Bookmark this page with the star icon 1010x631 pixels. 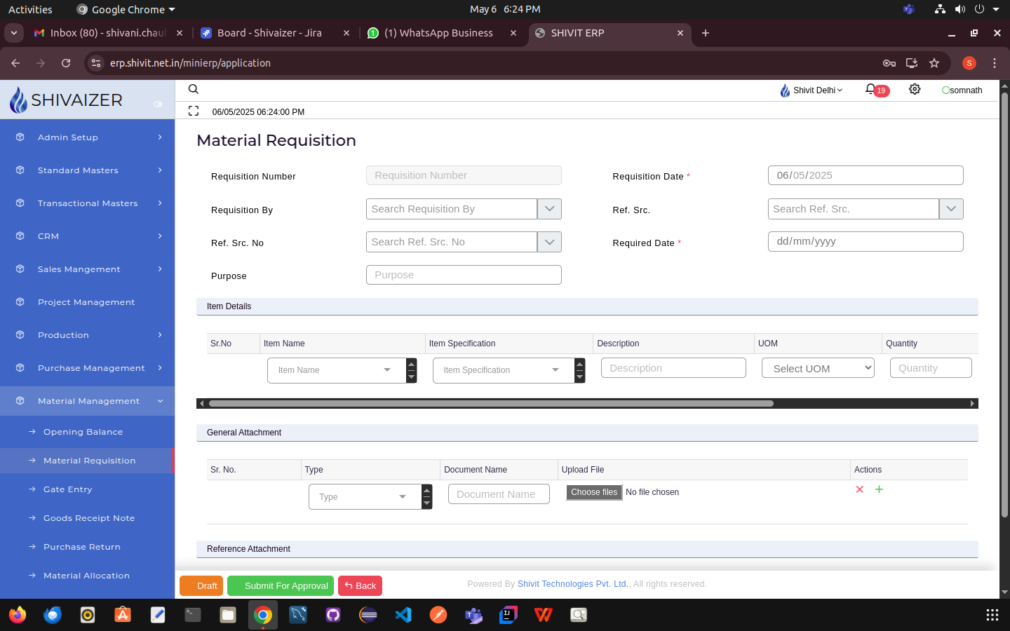pos(934,63)
